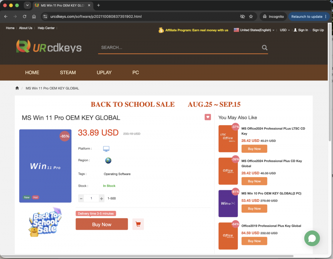Click Sign In
Viewport: 333px width, 259px height.
(x=301, y=30)
